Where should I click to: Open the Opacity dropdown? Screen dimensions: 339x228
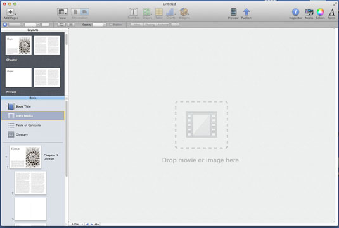pos(99,25)
